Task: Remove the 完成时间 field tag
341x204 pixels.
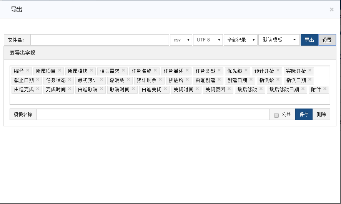Action: pos(70,89)
